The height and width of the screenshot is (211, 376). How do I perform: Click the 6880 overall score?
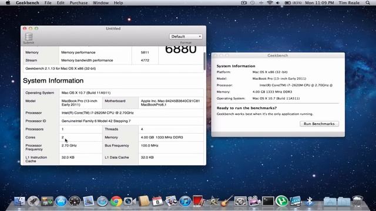click(x=180, y=50)
